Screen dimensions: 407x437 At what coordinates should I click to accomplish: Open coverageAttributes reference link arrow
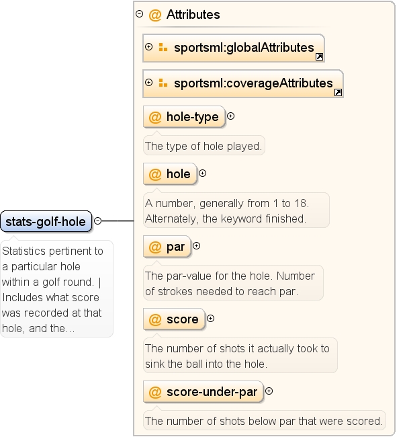point(338,93)
